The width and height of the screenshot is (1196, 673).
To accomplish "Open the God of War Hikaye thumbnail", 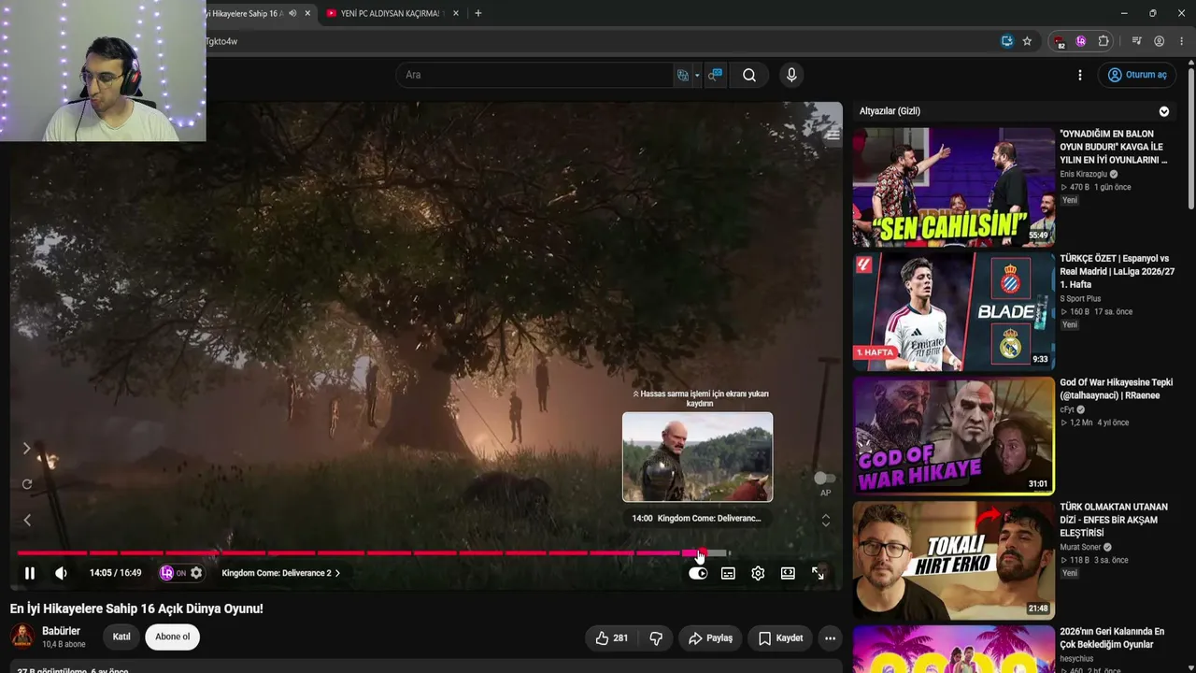I will 953,436.
